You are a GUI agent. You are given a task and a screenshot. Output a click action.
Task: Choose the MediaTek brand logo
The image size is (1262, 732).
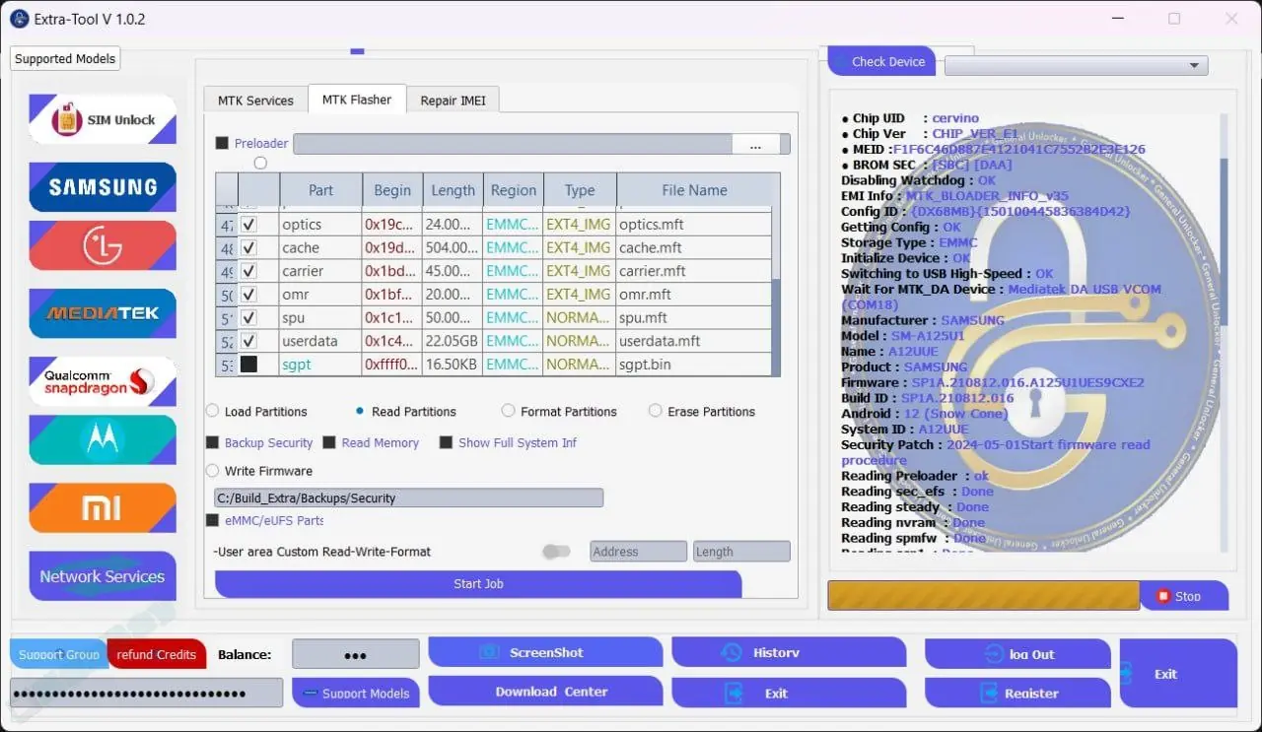tap(103, 313)
